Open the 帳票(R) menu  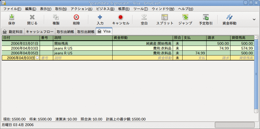(x=124, y=9)
